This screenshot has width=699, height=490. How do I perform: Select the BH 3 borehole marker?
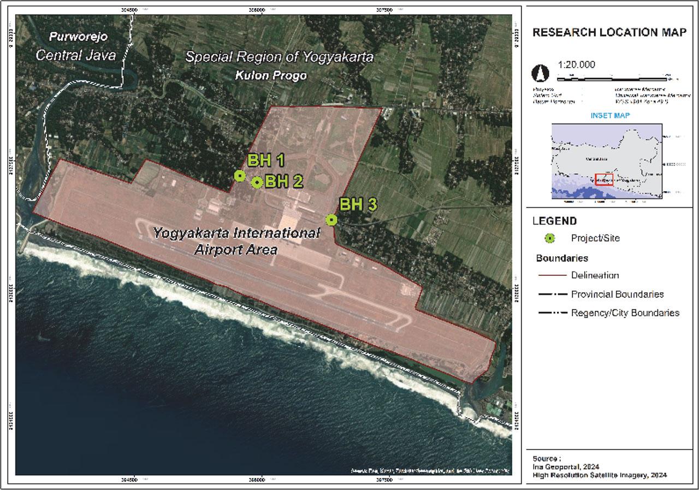click(x=333, y=221)
